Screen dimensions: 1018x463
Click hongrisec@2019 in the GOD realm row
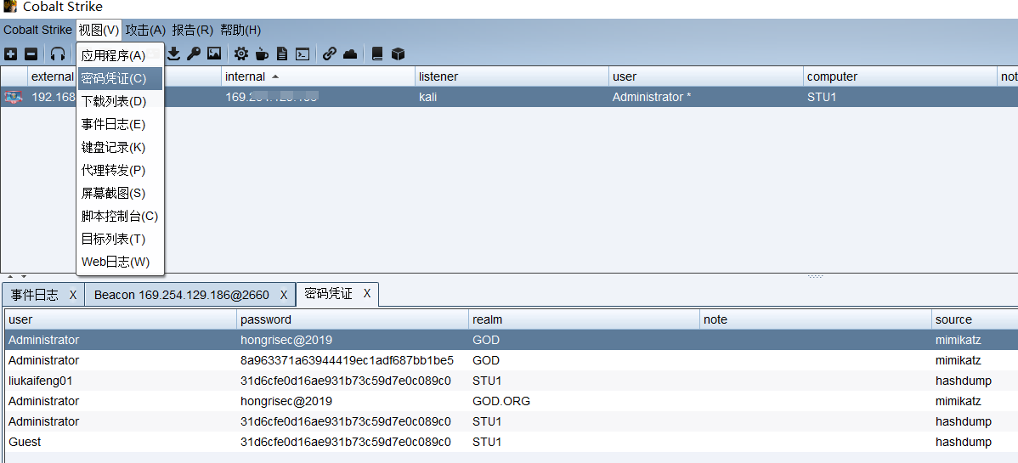286,340
